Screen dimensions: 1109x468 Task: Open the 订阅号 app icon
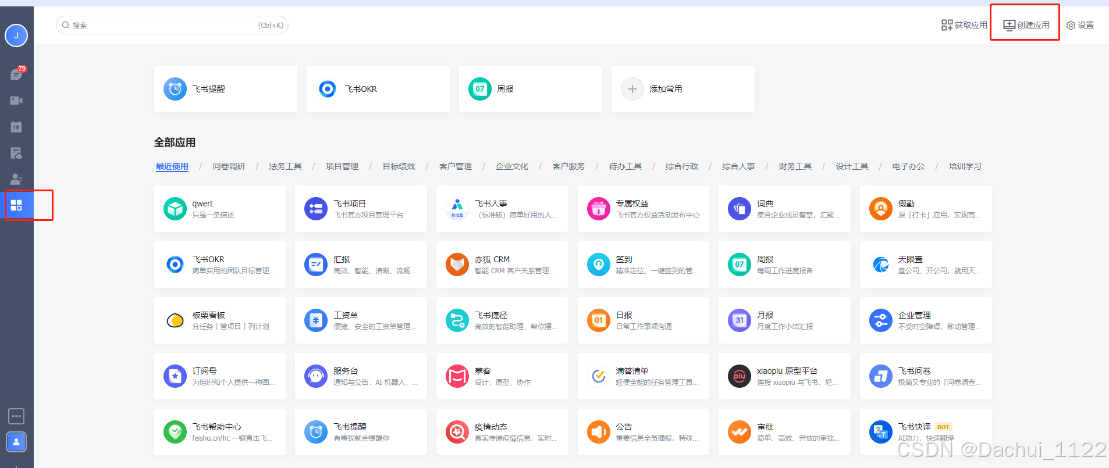point(175,376)
